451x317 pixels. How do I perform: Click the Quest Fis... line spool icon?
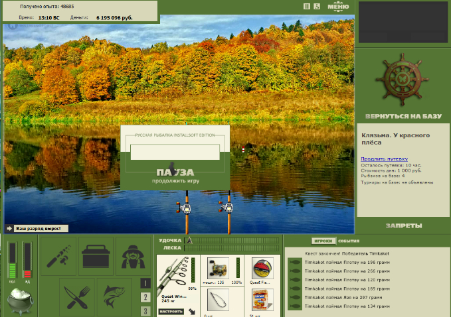[x=262, y=268]
